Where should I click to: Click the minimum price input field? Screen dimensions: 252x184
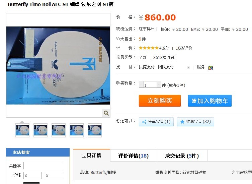click(32, 176)
